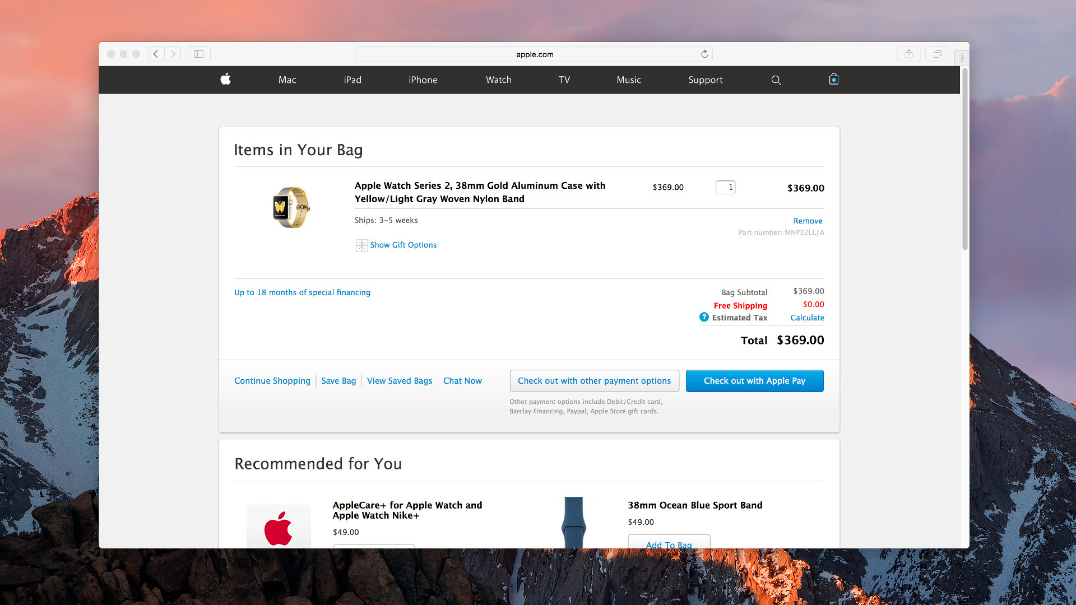
Task: Open the search magnifier icon
Action: pyautogui.click(x=776, y=80)
